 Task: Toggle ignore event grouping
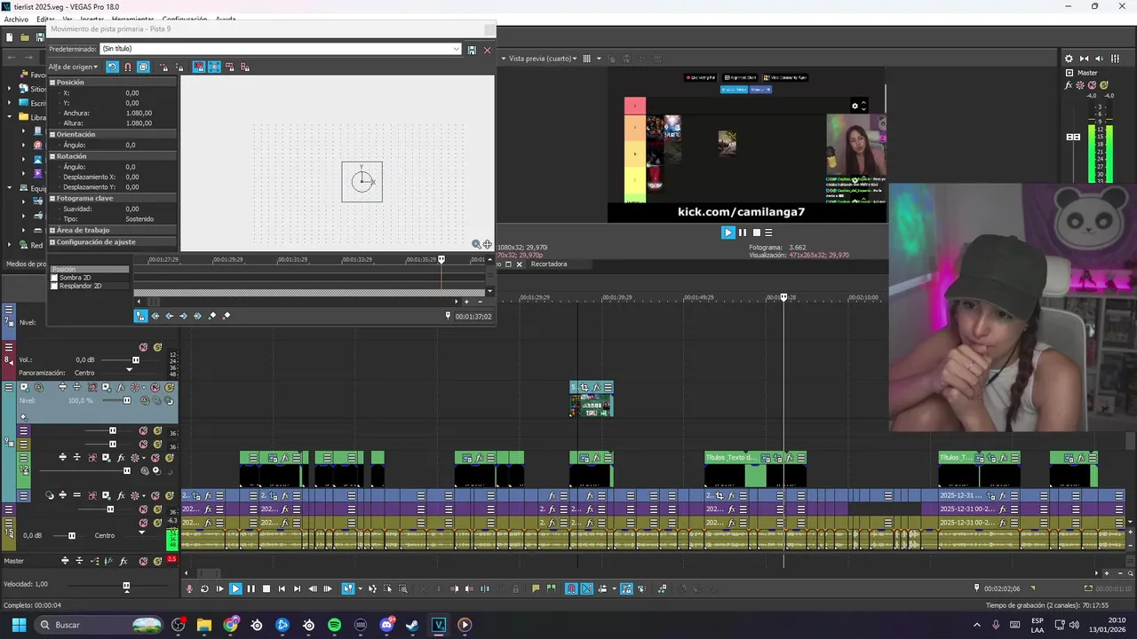[642, 588]
